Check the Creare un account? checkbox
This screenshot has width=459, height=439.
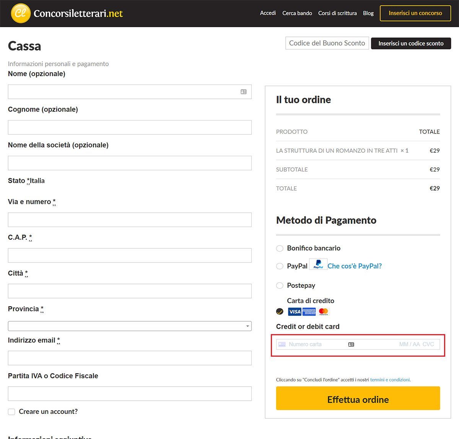11,411
